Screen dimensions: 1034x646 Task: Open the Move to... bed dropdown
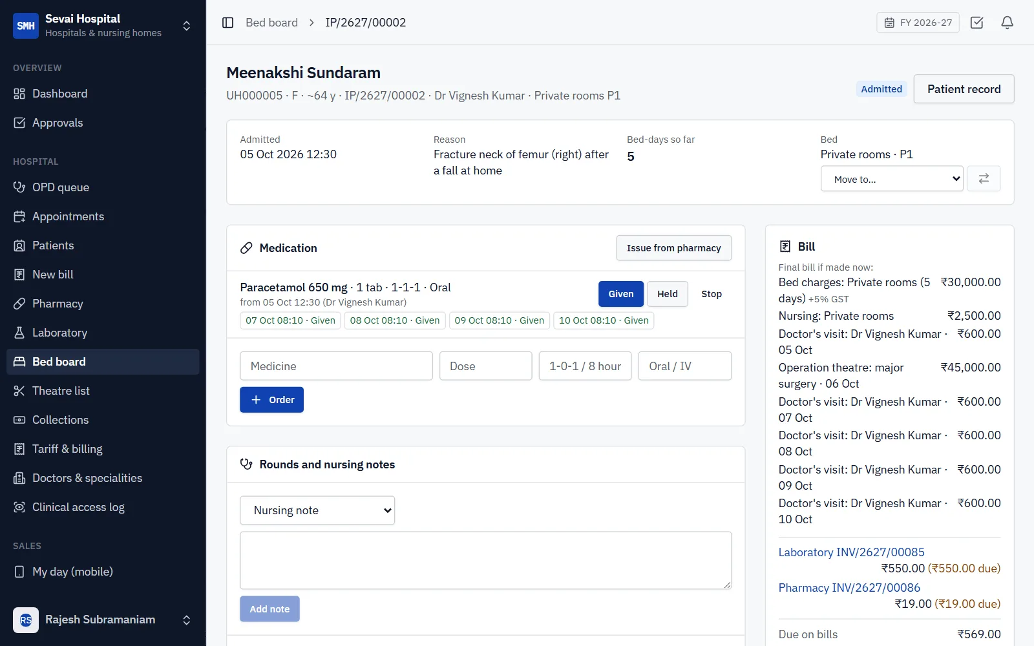892,179
